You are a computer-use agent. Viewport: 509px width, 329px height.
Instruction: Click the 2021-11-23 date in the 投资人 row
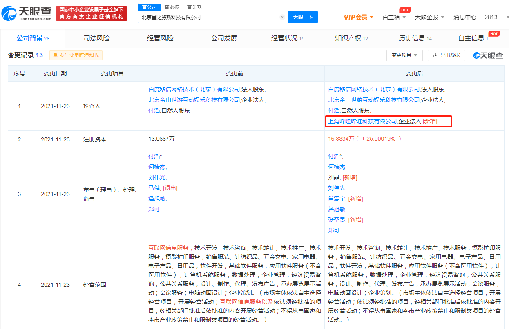[x=55, y=106]
